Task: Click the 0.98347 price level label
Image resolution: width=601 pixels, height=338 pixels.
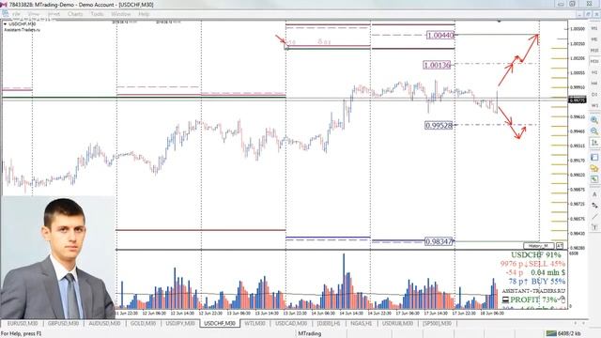Action: pos(439,241)
